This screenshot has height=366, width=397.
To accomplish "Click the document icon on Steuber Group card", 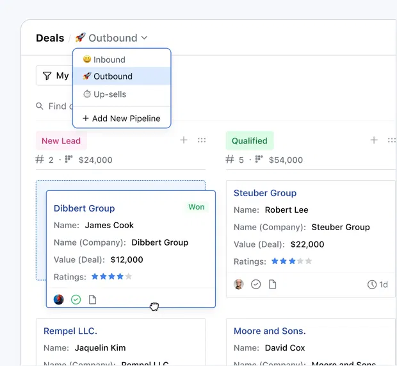I will [x=273, y=284].
